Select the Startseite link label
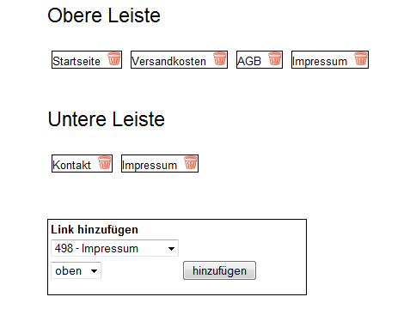 (x=76, y=61)
